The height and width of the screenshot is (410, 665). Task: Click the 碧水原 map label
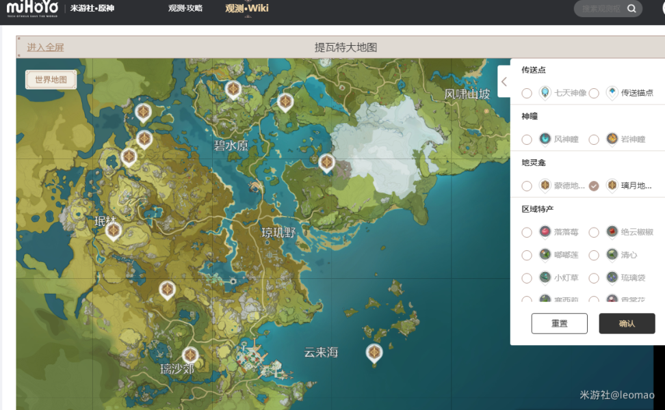[231, 146]
